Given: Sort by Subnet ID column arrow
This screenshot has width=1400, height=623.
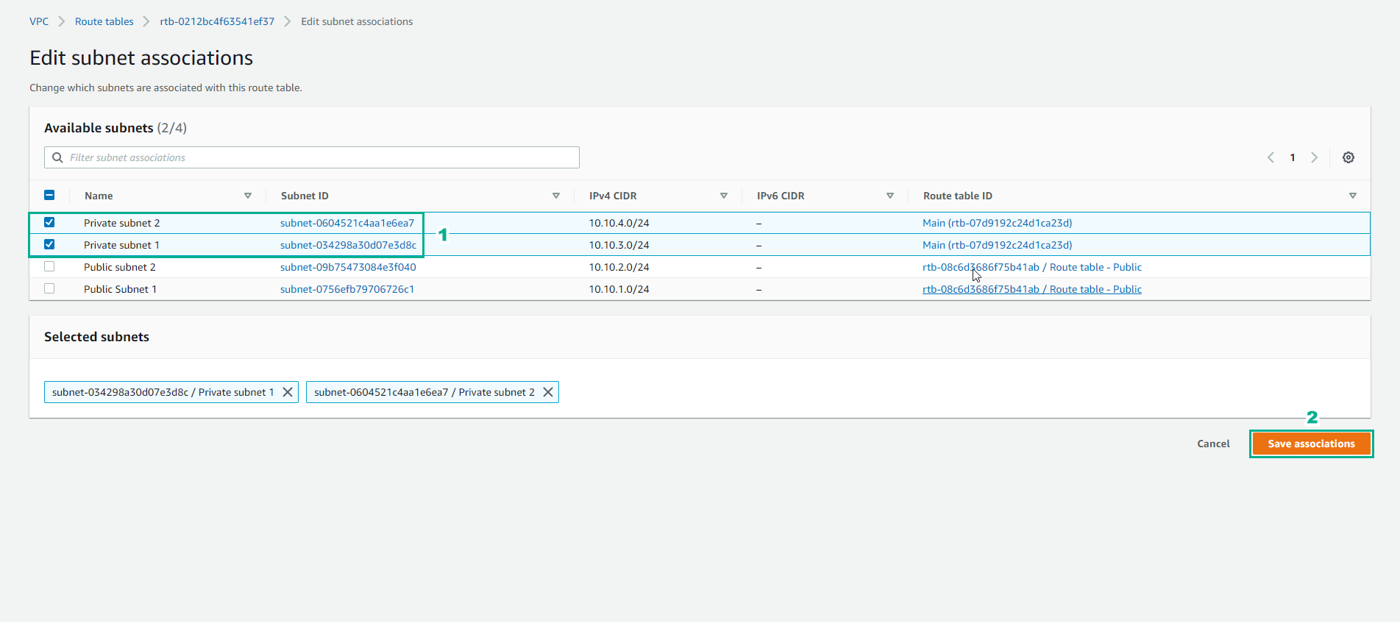Looking at the screenshot, I should (556, 196).
